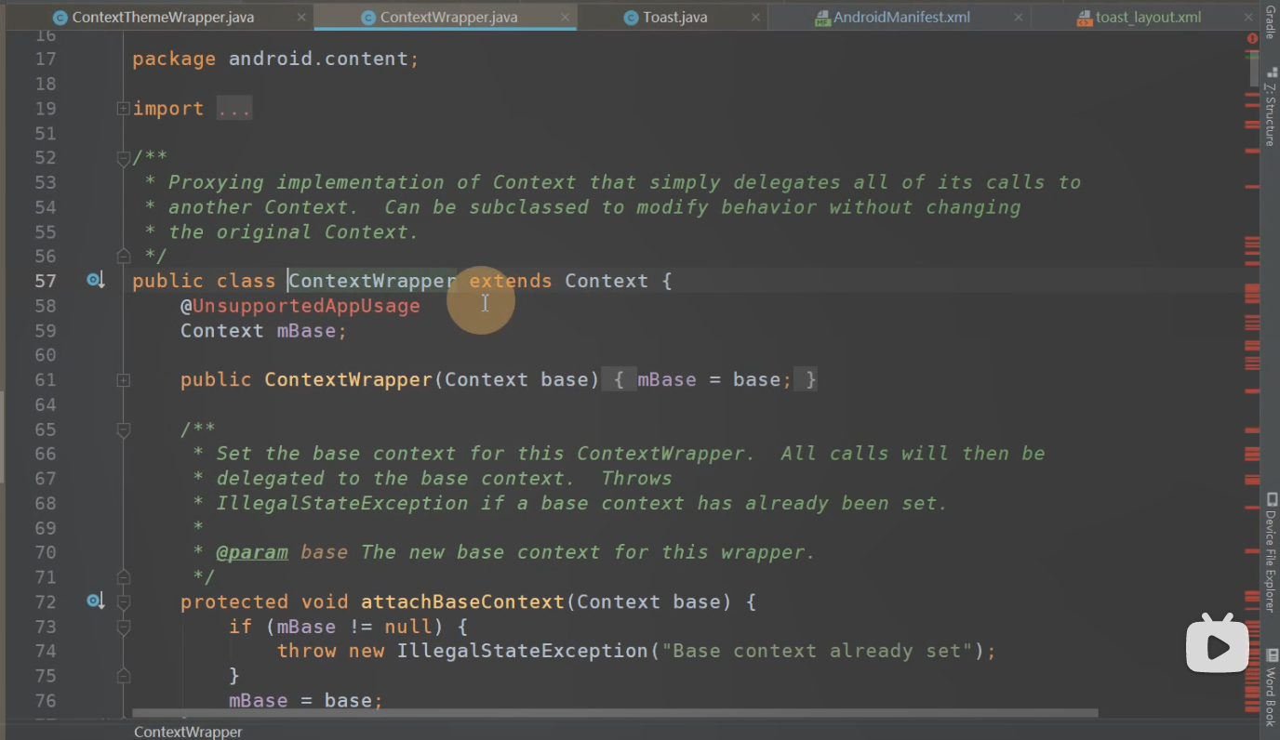Click the mBase field on line 59
This screenshot has height=740, width=1280.
(306, 331)
